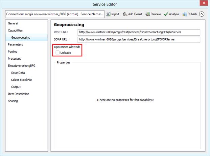
Task: Click the REST URL field
Action: 139,32
